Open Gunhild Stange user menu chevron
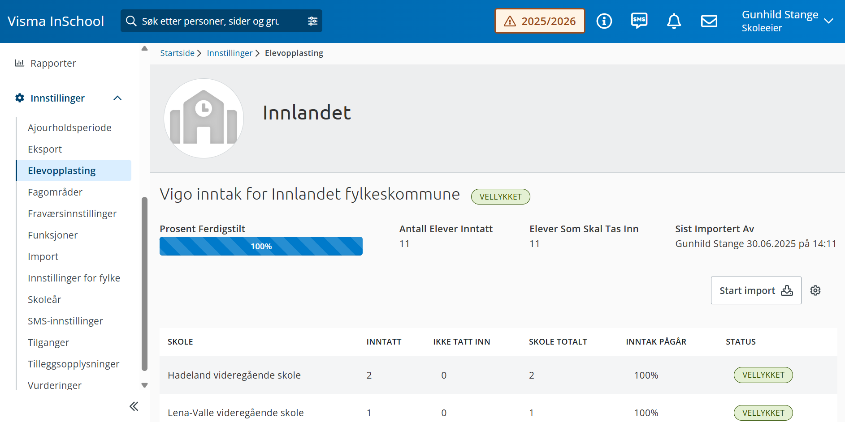This screenshot has width=845, height=422. [828, 21]
